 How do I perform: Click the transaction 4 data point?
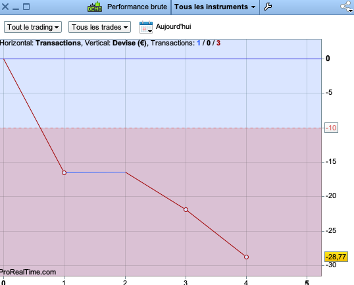246,257
